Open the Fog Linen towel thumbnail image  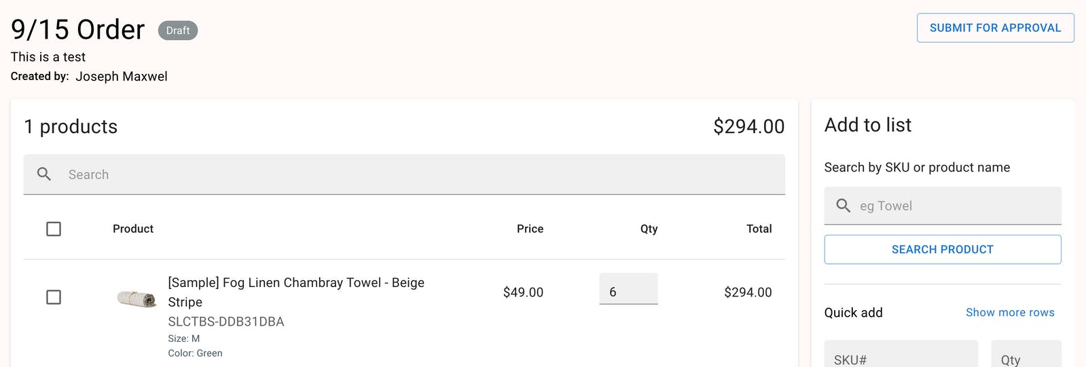[x=137, y=297]
